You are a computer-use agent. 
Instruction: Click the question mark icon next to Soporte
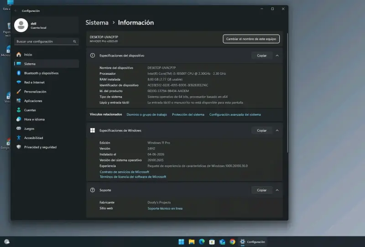click(93, 190)
